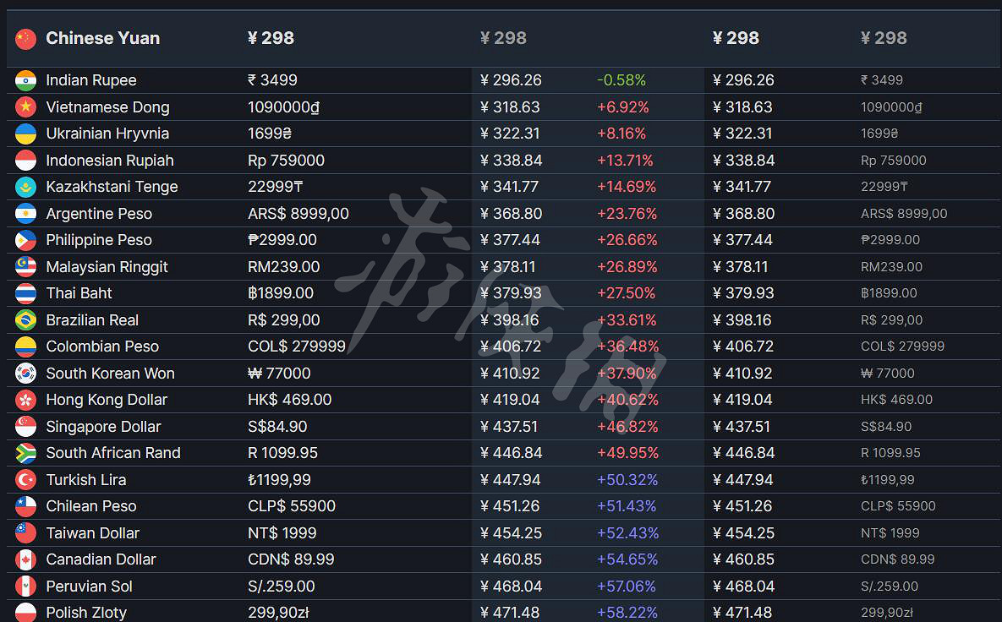Viewport: 1002px width, 622px height.
Task: Click the South African flag icon
Action: 26,453
